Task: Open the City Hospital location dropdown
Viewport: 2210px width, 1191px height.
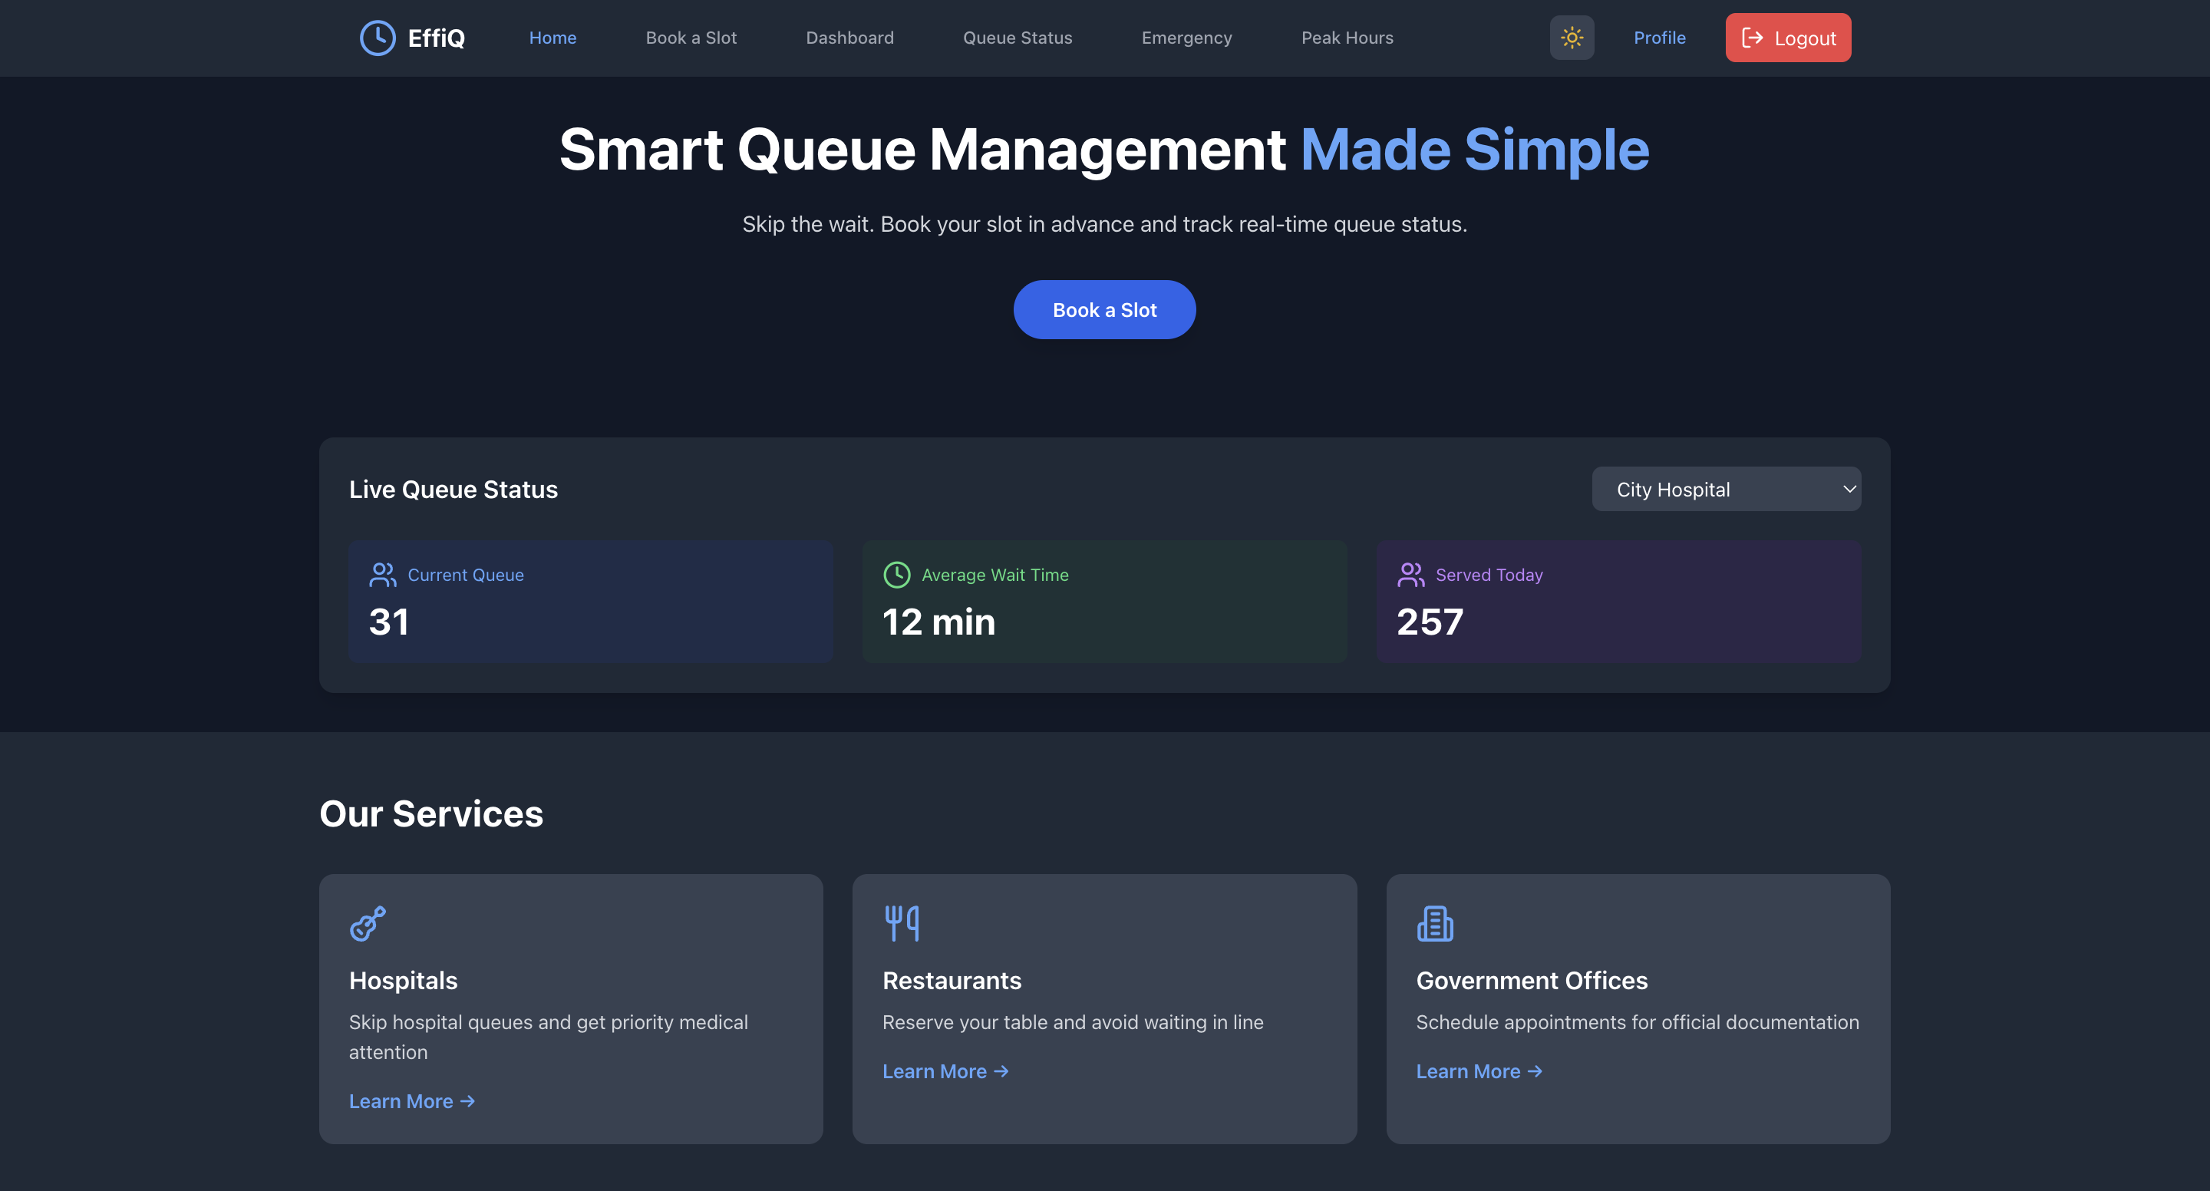Action: pyautogui.click(x=1724, y=489)
